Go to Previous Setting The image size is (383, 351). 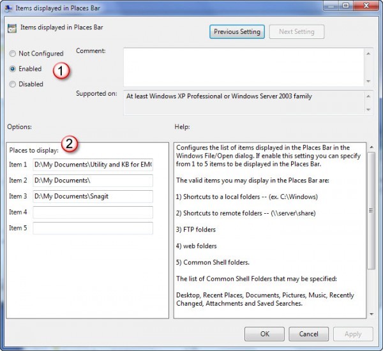[237, 31]
